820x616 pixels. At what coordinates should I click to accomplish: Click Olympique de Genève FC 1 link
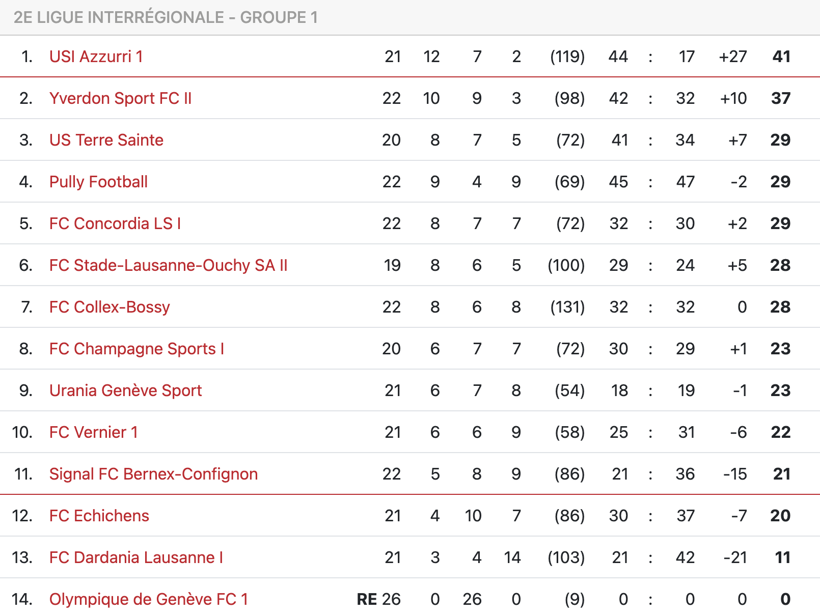pos(149,599)
